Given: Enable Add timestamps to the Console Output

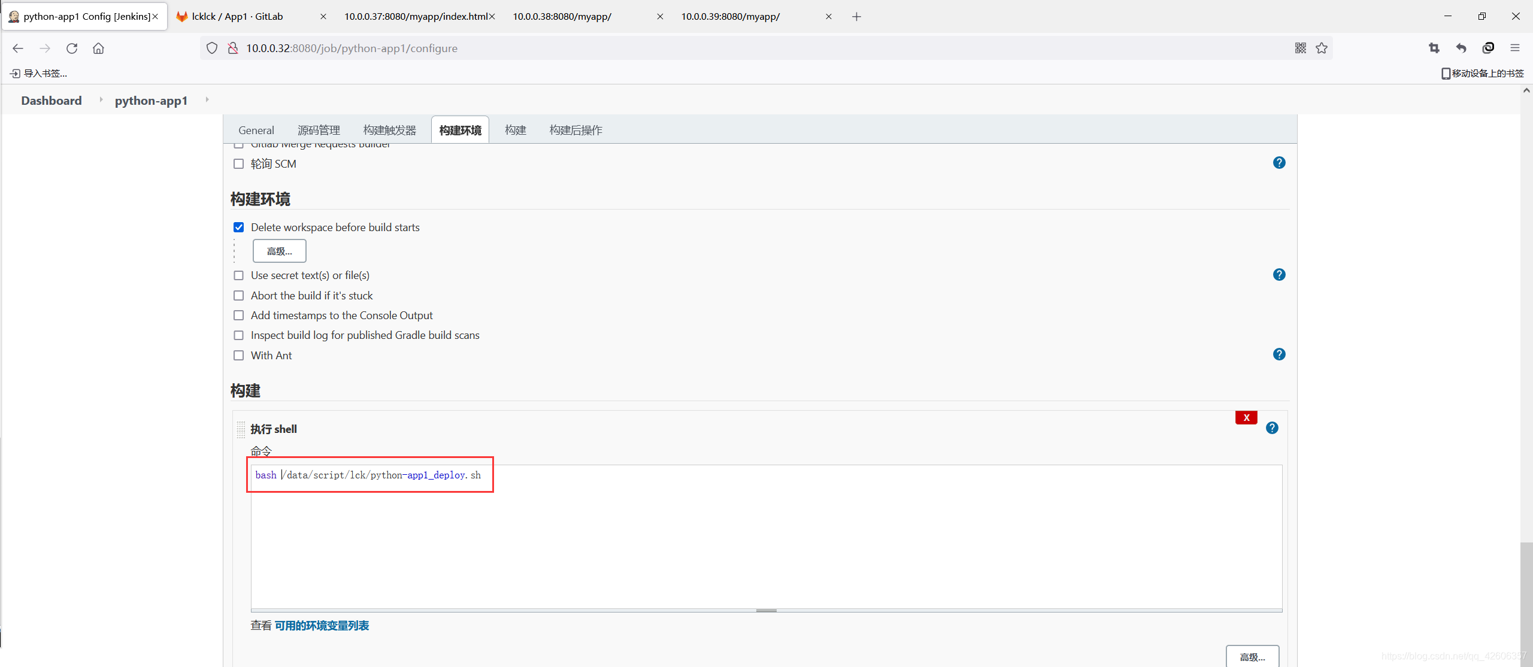Looking at the screenshot, I should [x=239, y=316].
